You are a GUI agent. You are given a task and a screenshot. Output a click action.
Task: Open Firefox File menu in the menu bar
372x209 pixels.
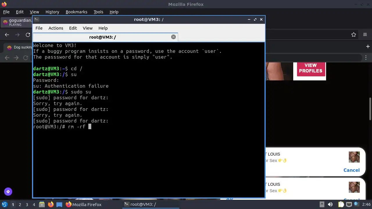tap(6, 12)
